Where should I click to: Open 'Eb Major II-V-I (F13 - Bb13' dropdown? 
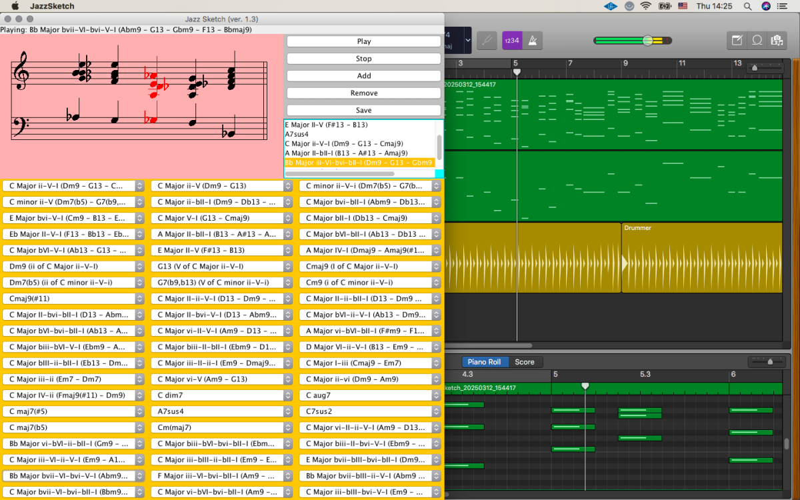[x=74, y=234]
